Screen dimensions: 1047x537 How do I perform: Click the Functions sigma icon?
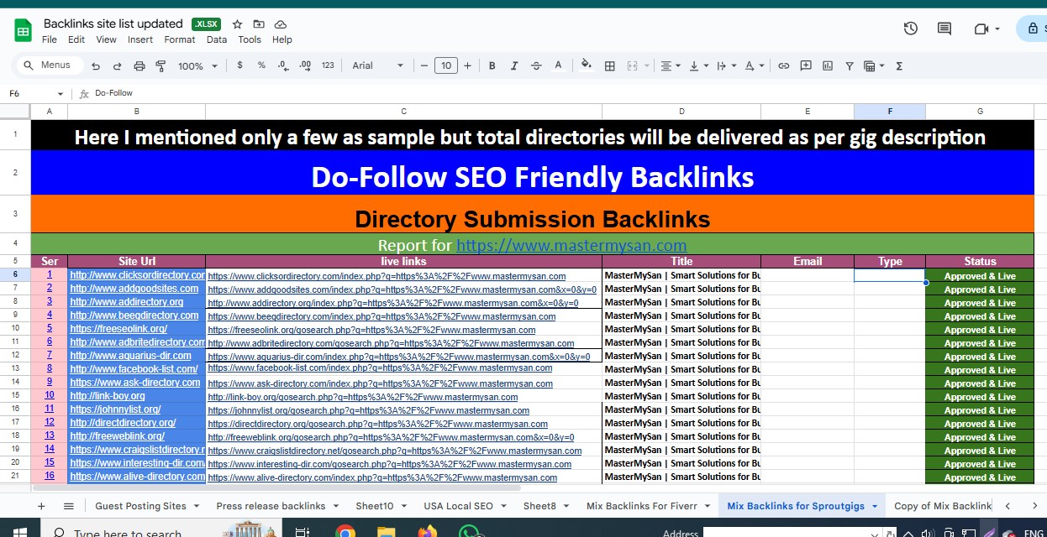tap(899, 65)
